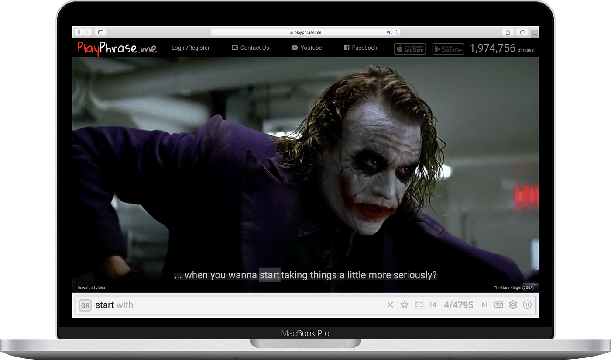611x360 pixels.
Task: Click the highlighted subtitle word "start"
Action: click(x=270, y=275)
